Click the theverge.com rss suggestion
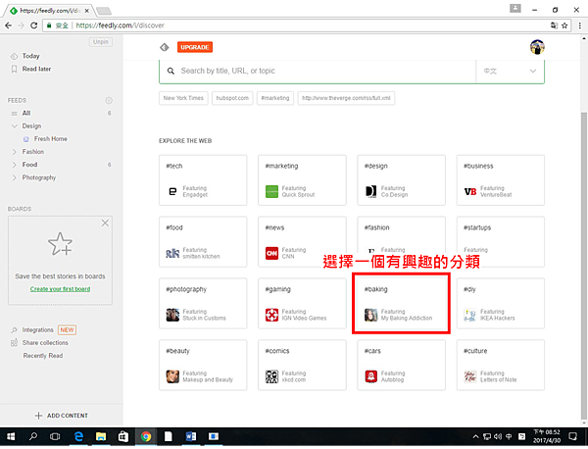The image size is (588, 449). click(x=346, y=98)
